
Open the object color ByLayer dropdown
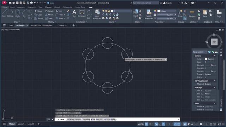pyautogui.click(x=176, y=11)
